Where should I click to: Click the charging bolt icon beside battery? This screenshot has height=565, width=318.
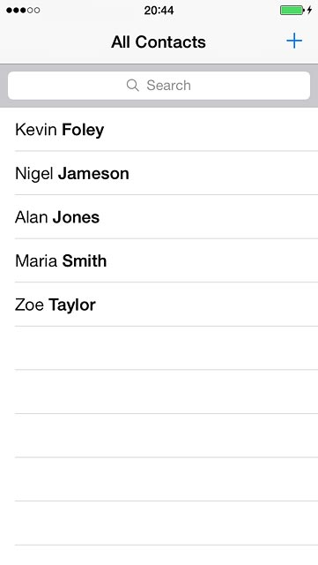click(x=309, y=10)
